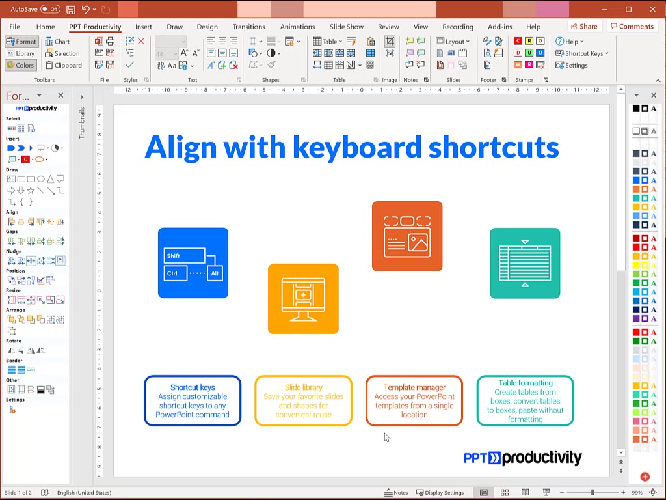Click the bring to front Arrange icon
Image resolution: width=666 pixels, height=500 pixels.
click(11, 319)
